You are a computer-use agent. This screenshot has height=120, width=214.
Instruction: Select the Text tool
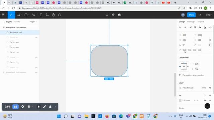point(41,15)
